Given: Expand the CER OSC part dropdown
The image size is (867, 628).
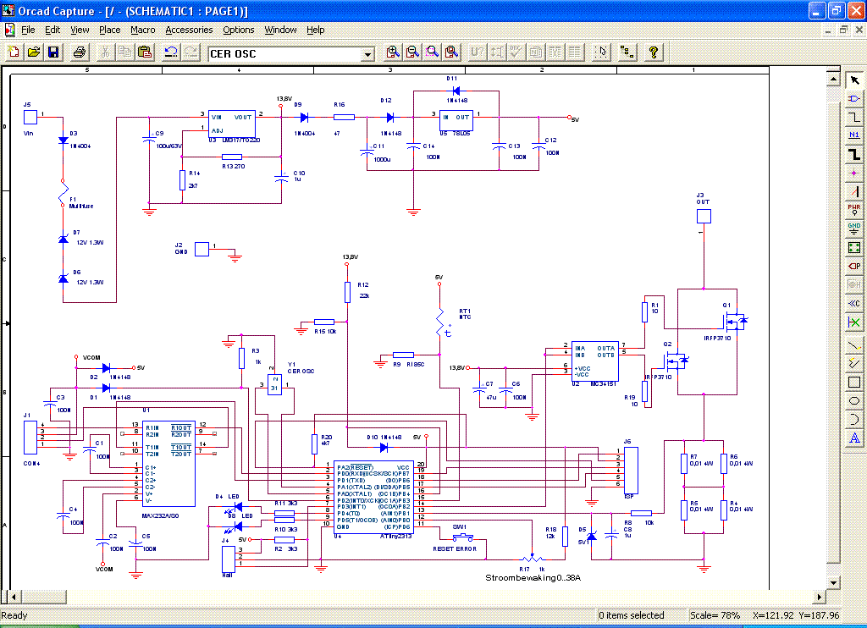Looking at the screenshot, I should pyautogui.click(x=367, y=54).
